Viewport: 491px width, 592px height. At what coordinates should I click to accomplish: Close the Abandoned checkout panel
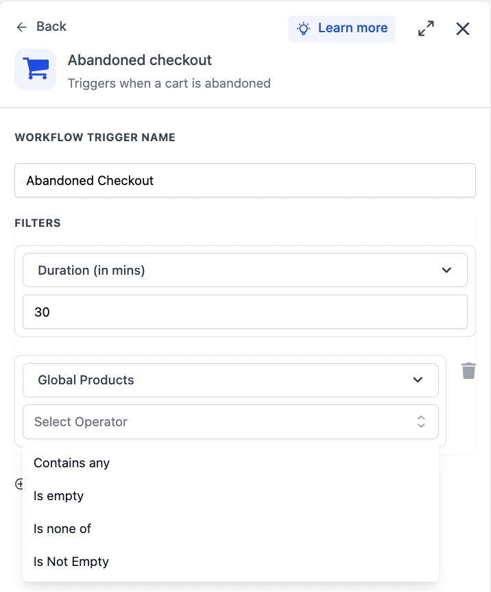(x=463, y=29)
